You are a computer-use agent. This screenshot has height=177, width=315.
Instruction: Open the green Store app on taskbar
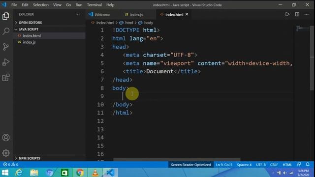(64, 173)
